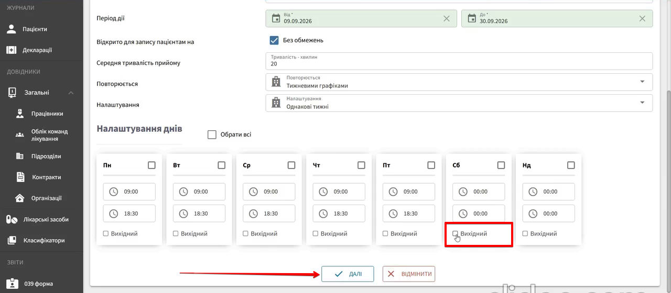This screenshot has width=671, height=293.
Task: Click the Загальні section icon
Action: point(12,93)
